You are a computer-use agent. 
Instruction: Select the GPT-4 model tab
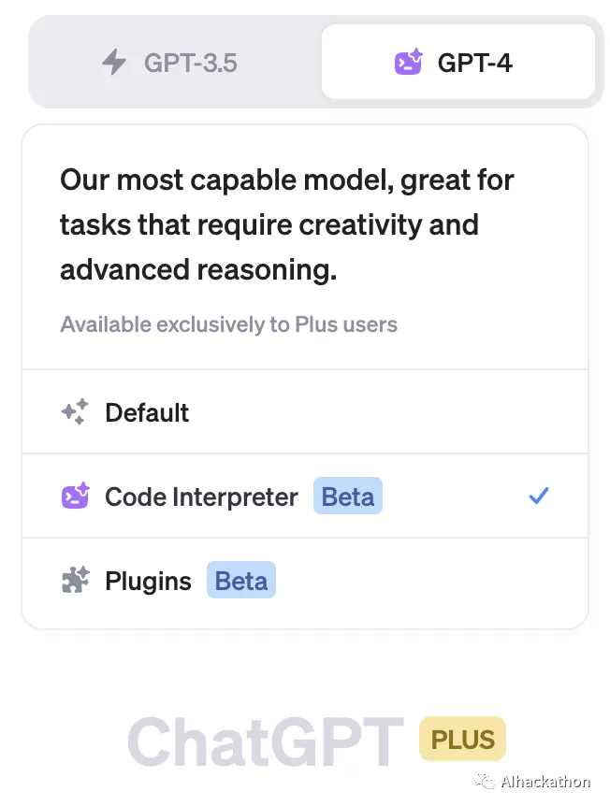coord(458,62)
